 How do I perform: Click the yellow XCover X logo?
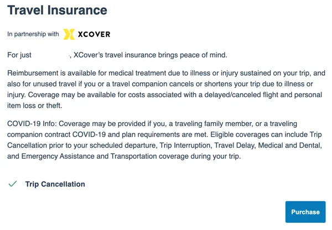click(x=69, y=34)
